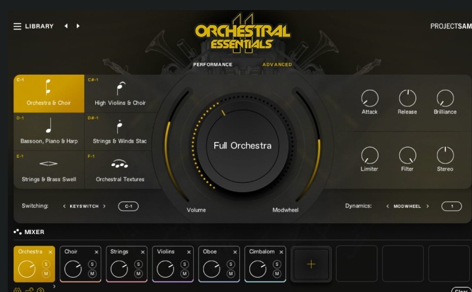Mute the Strings mixer channel

(139, 274)
